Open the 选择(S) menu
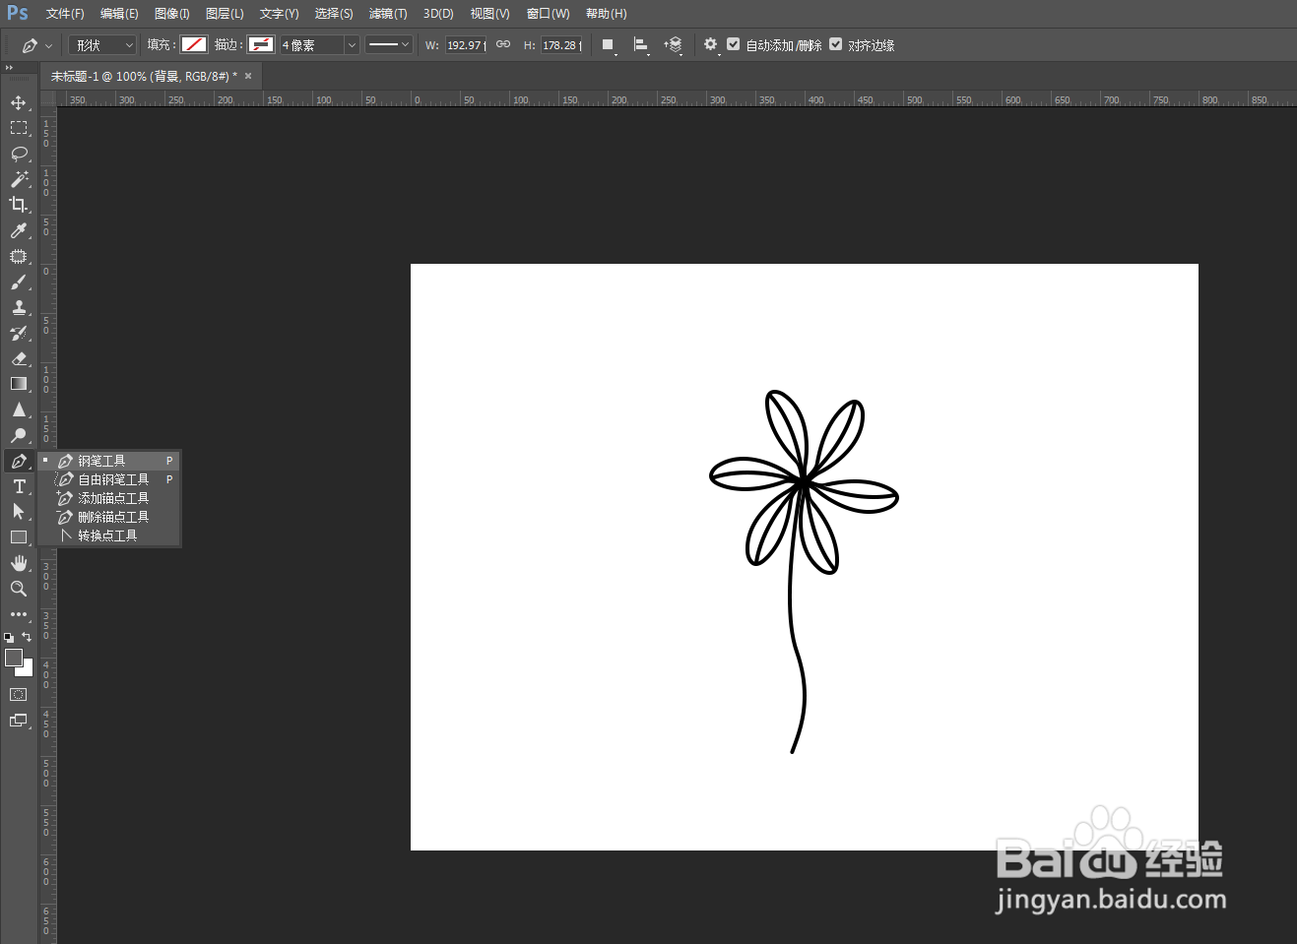Screen dimensions: 1297x944 pyautogui.click(x=334, y=14)
